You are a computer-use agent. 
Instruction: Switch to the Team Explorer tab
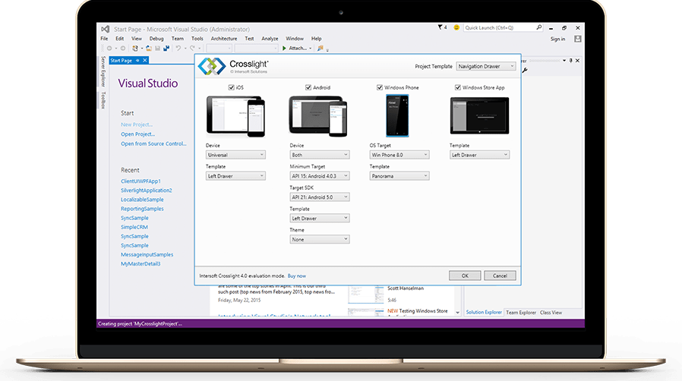[x=521, y=313]
